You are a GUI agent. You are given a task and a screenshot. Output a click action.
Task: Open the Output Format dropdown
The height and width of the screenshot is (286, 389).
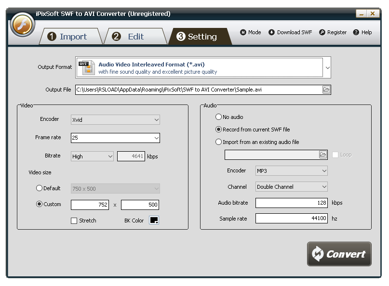point(327,68)
